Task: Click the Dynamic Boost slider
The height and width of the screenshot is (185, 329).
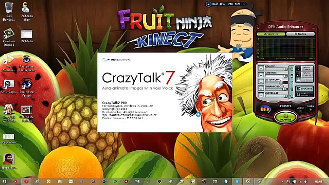Action: [x=277, y=89]
